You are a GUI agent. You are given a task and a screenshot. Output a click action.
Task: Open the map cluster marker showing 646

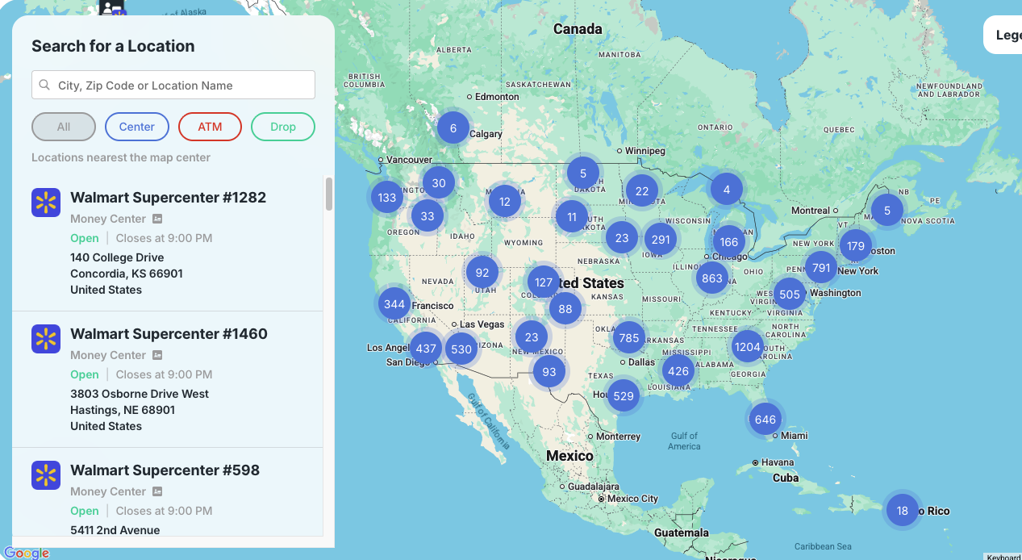click(x=765, y=419)
